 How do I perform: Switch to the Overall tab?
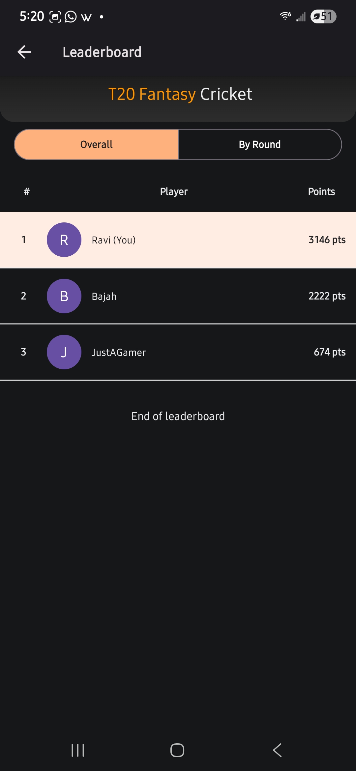point(96,144)
